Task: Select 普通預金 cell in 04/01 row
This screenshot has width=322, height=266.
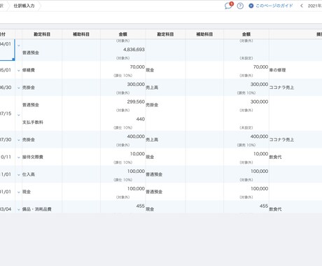Action: coord(31,52)
